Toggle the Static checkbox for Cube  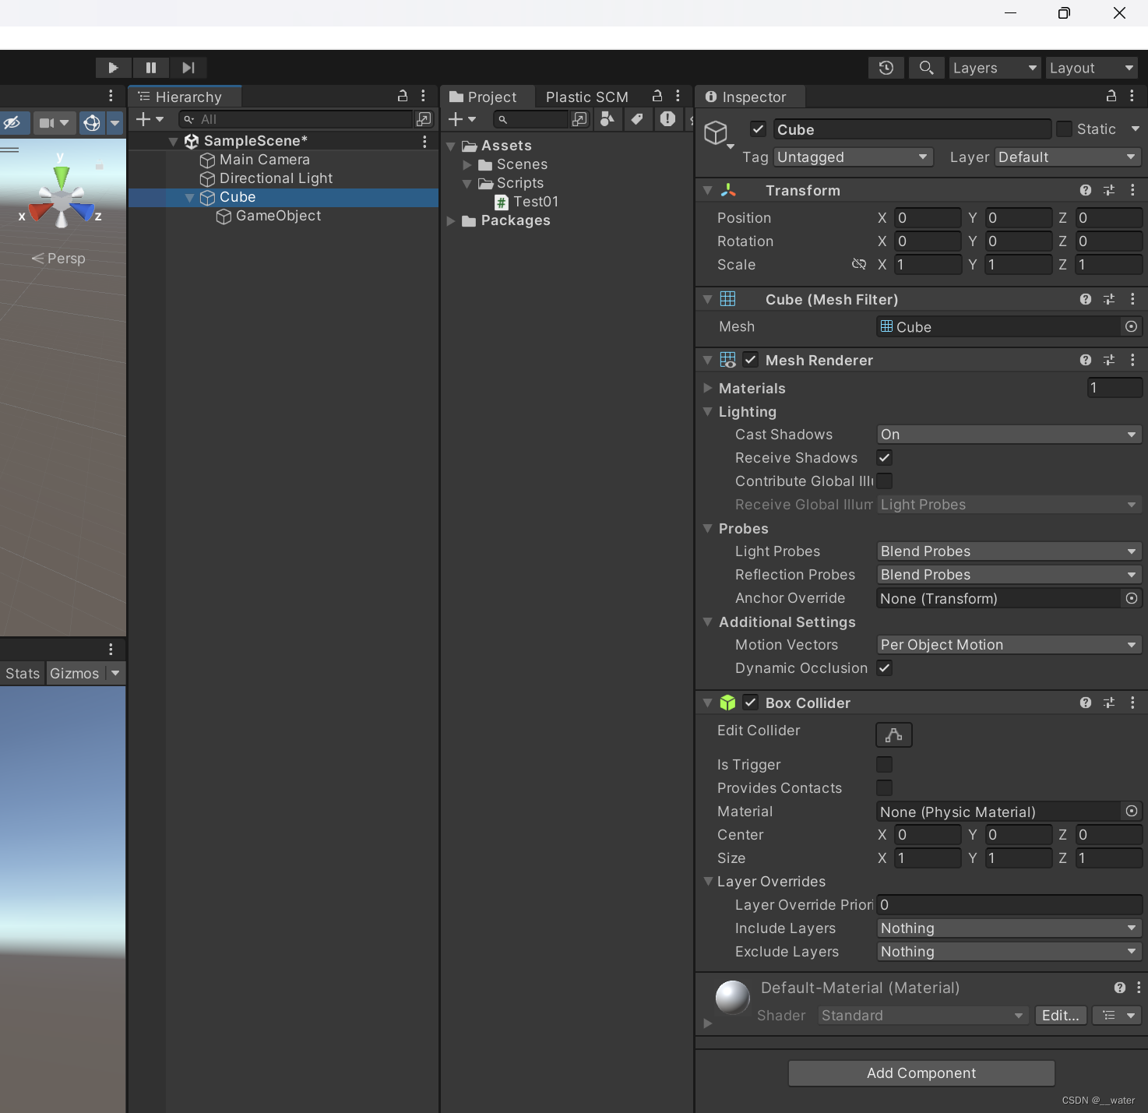tap(1064, 129)
